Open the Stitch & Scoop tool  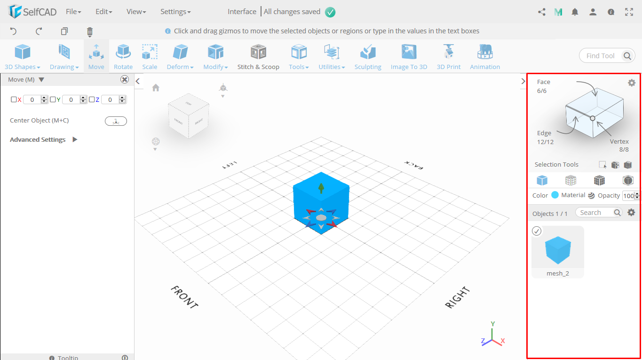coord(258,56)
